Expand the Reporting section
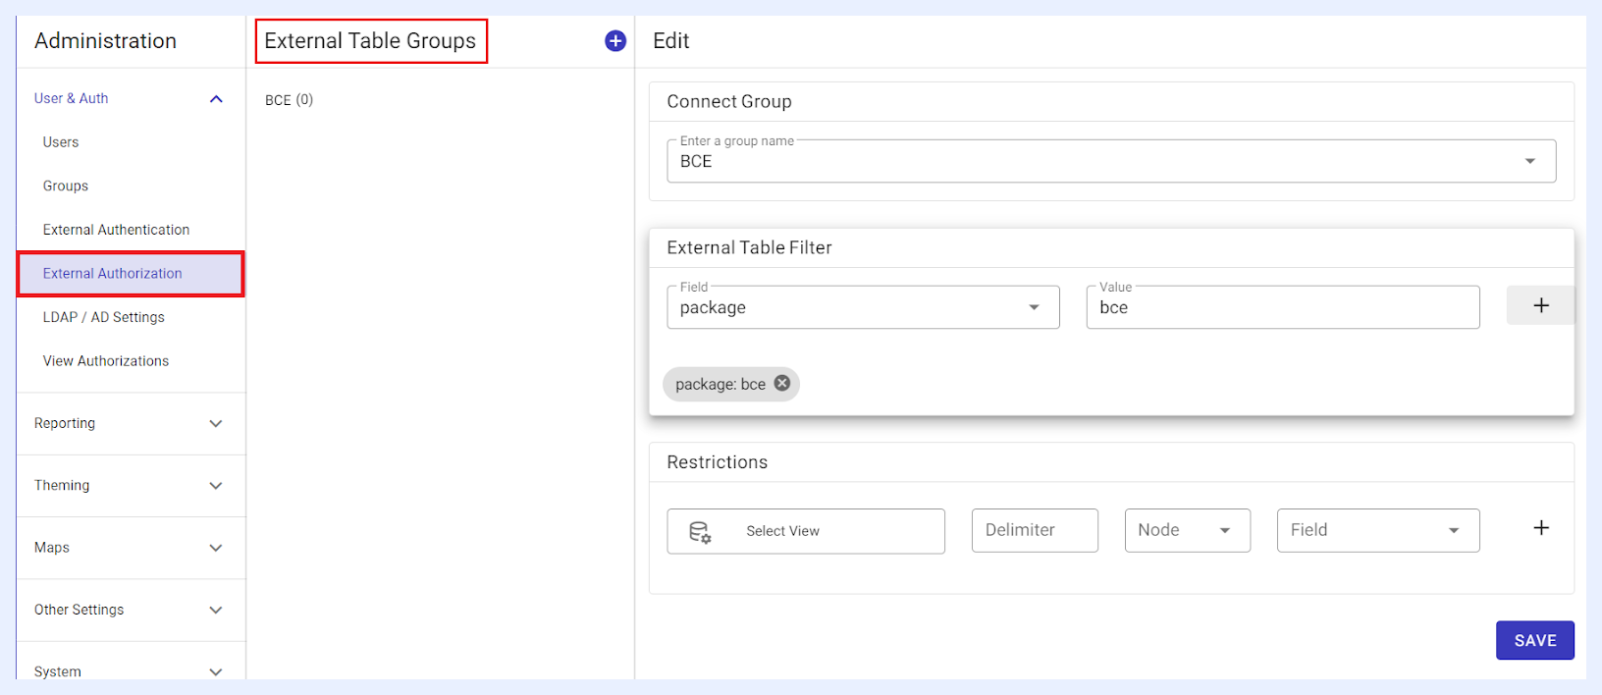 [216, 423]
